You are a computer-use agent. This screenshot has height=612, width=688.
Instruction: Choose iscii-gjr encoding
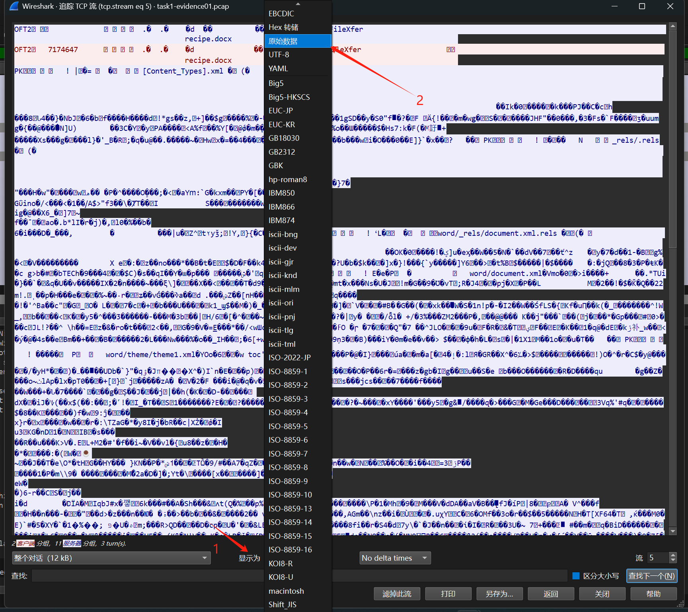coord(298,262)
